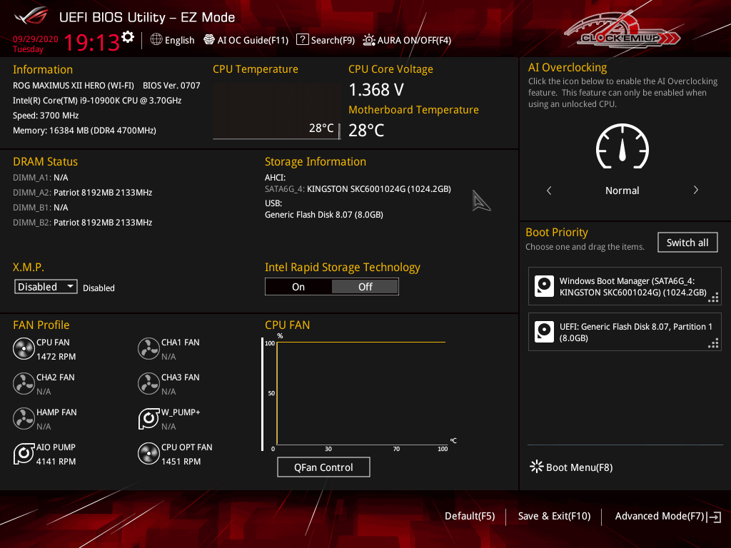Select the CPU OPT FAN icon
Screen dimensions: 731x548
coord(148,454)
